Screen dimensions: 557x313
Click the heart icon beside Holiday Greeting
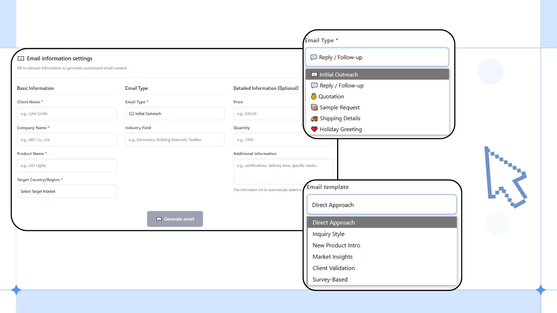tap(314, 129)
